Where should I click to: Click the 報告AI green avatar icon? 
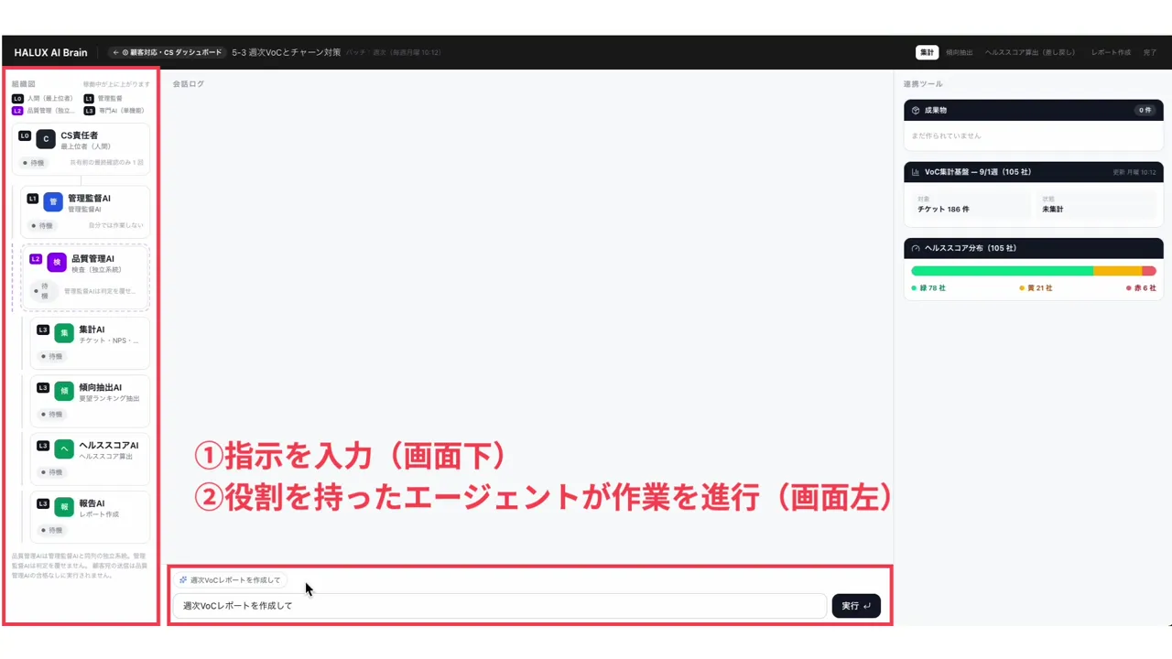pyautogui.click(x=64, y=507)
